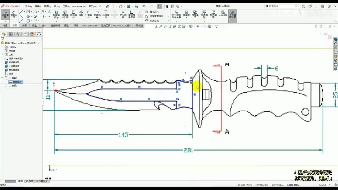
Task: Click the Segment (线段) tool
Action: pyautogui.click(x=81, y=14)
